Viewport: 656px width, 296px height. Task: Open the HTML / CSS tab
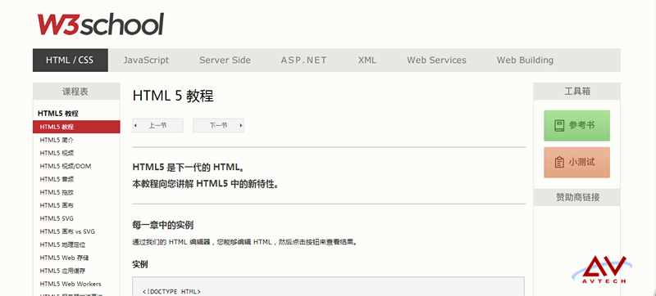click(x=70, y=60)
